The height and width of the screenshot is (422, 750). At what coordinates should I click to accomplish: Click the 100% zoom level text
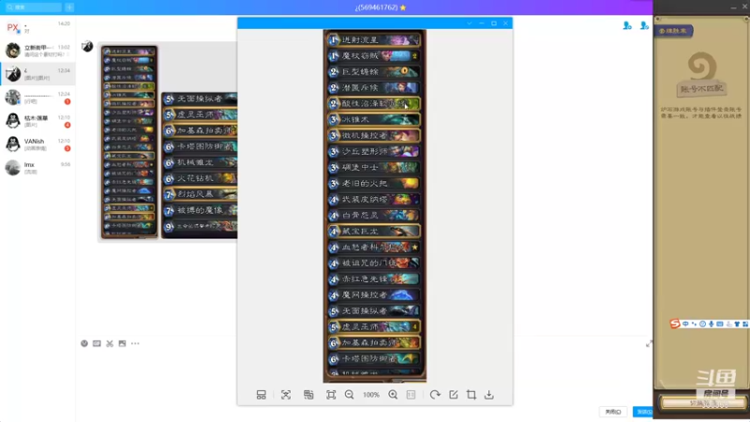click(x=370, y=395)
